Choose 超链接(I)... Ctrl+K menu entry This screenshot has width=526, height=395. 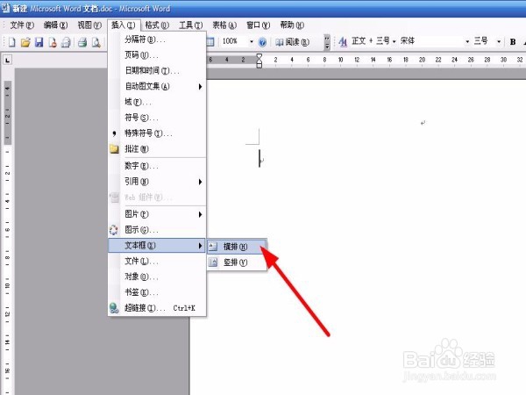click(x=157, y=308)
